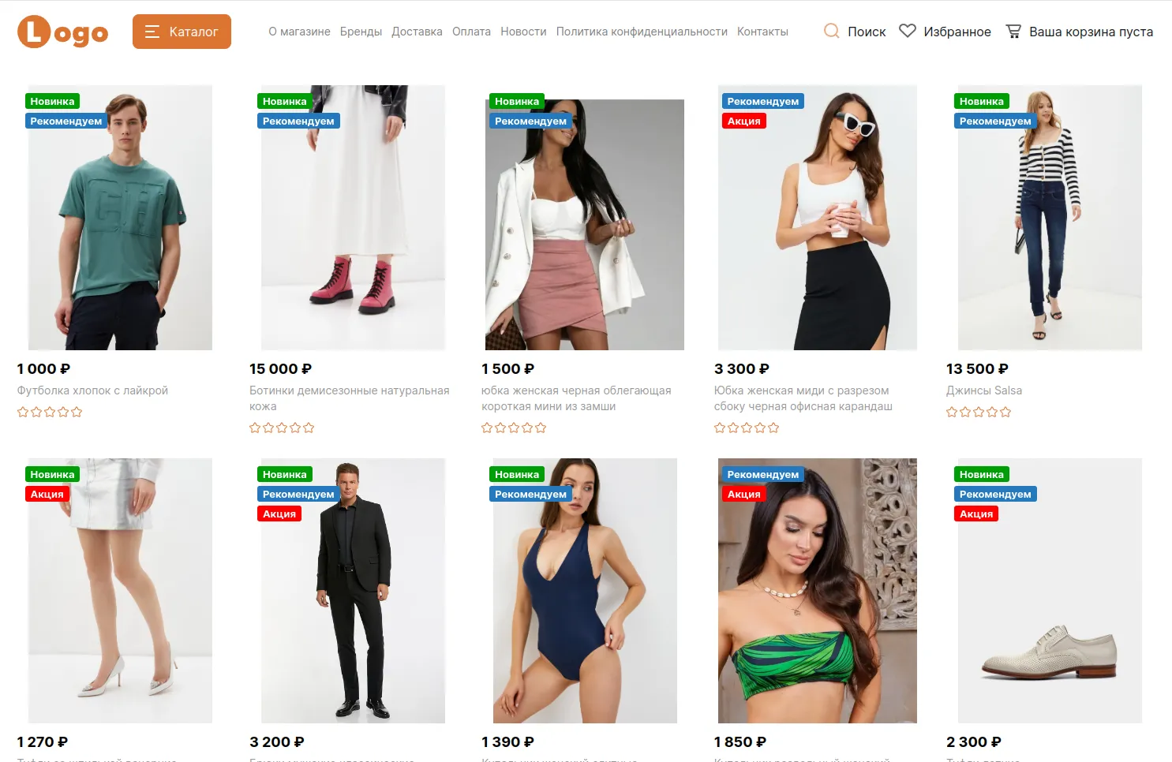Rate the Ботинки демисезонные with third star

282,428
